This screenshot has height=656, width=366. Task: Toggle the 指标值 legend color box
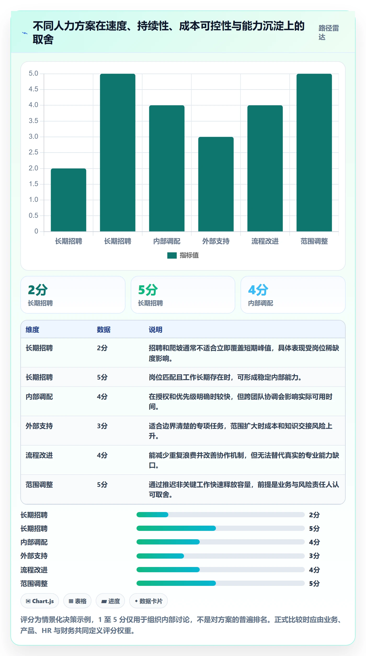pos(172,255)
